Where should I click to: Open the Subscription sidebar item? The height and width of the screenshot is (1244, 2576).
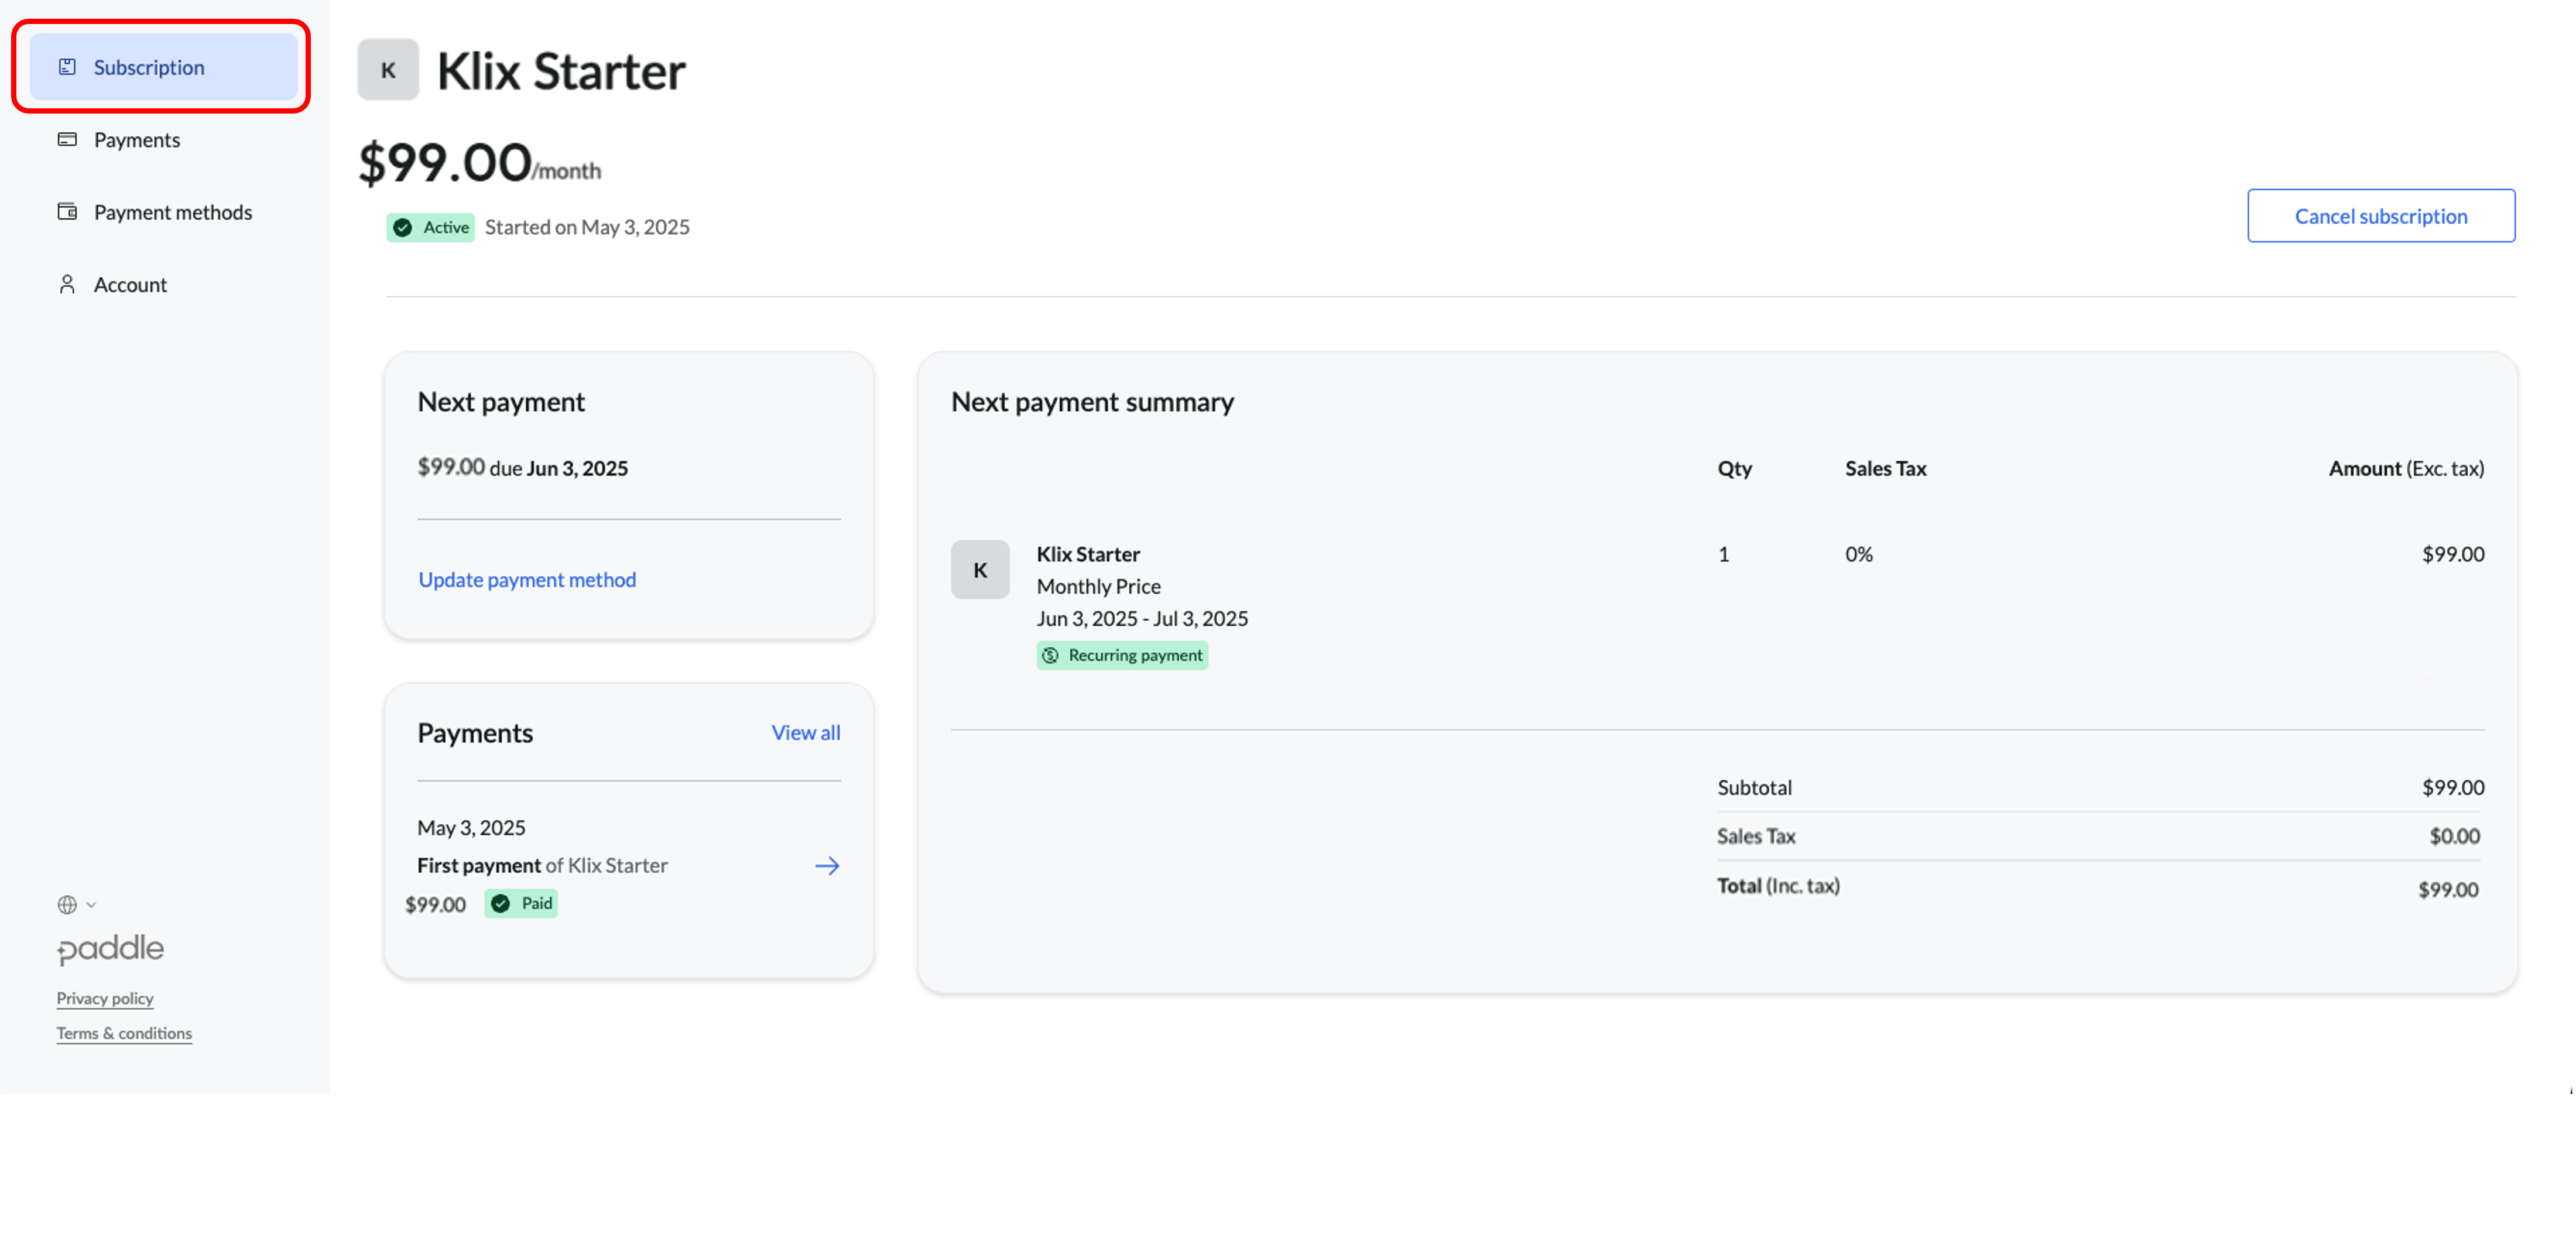coord(163,67)
